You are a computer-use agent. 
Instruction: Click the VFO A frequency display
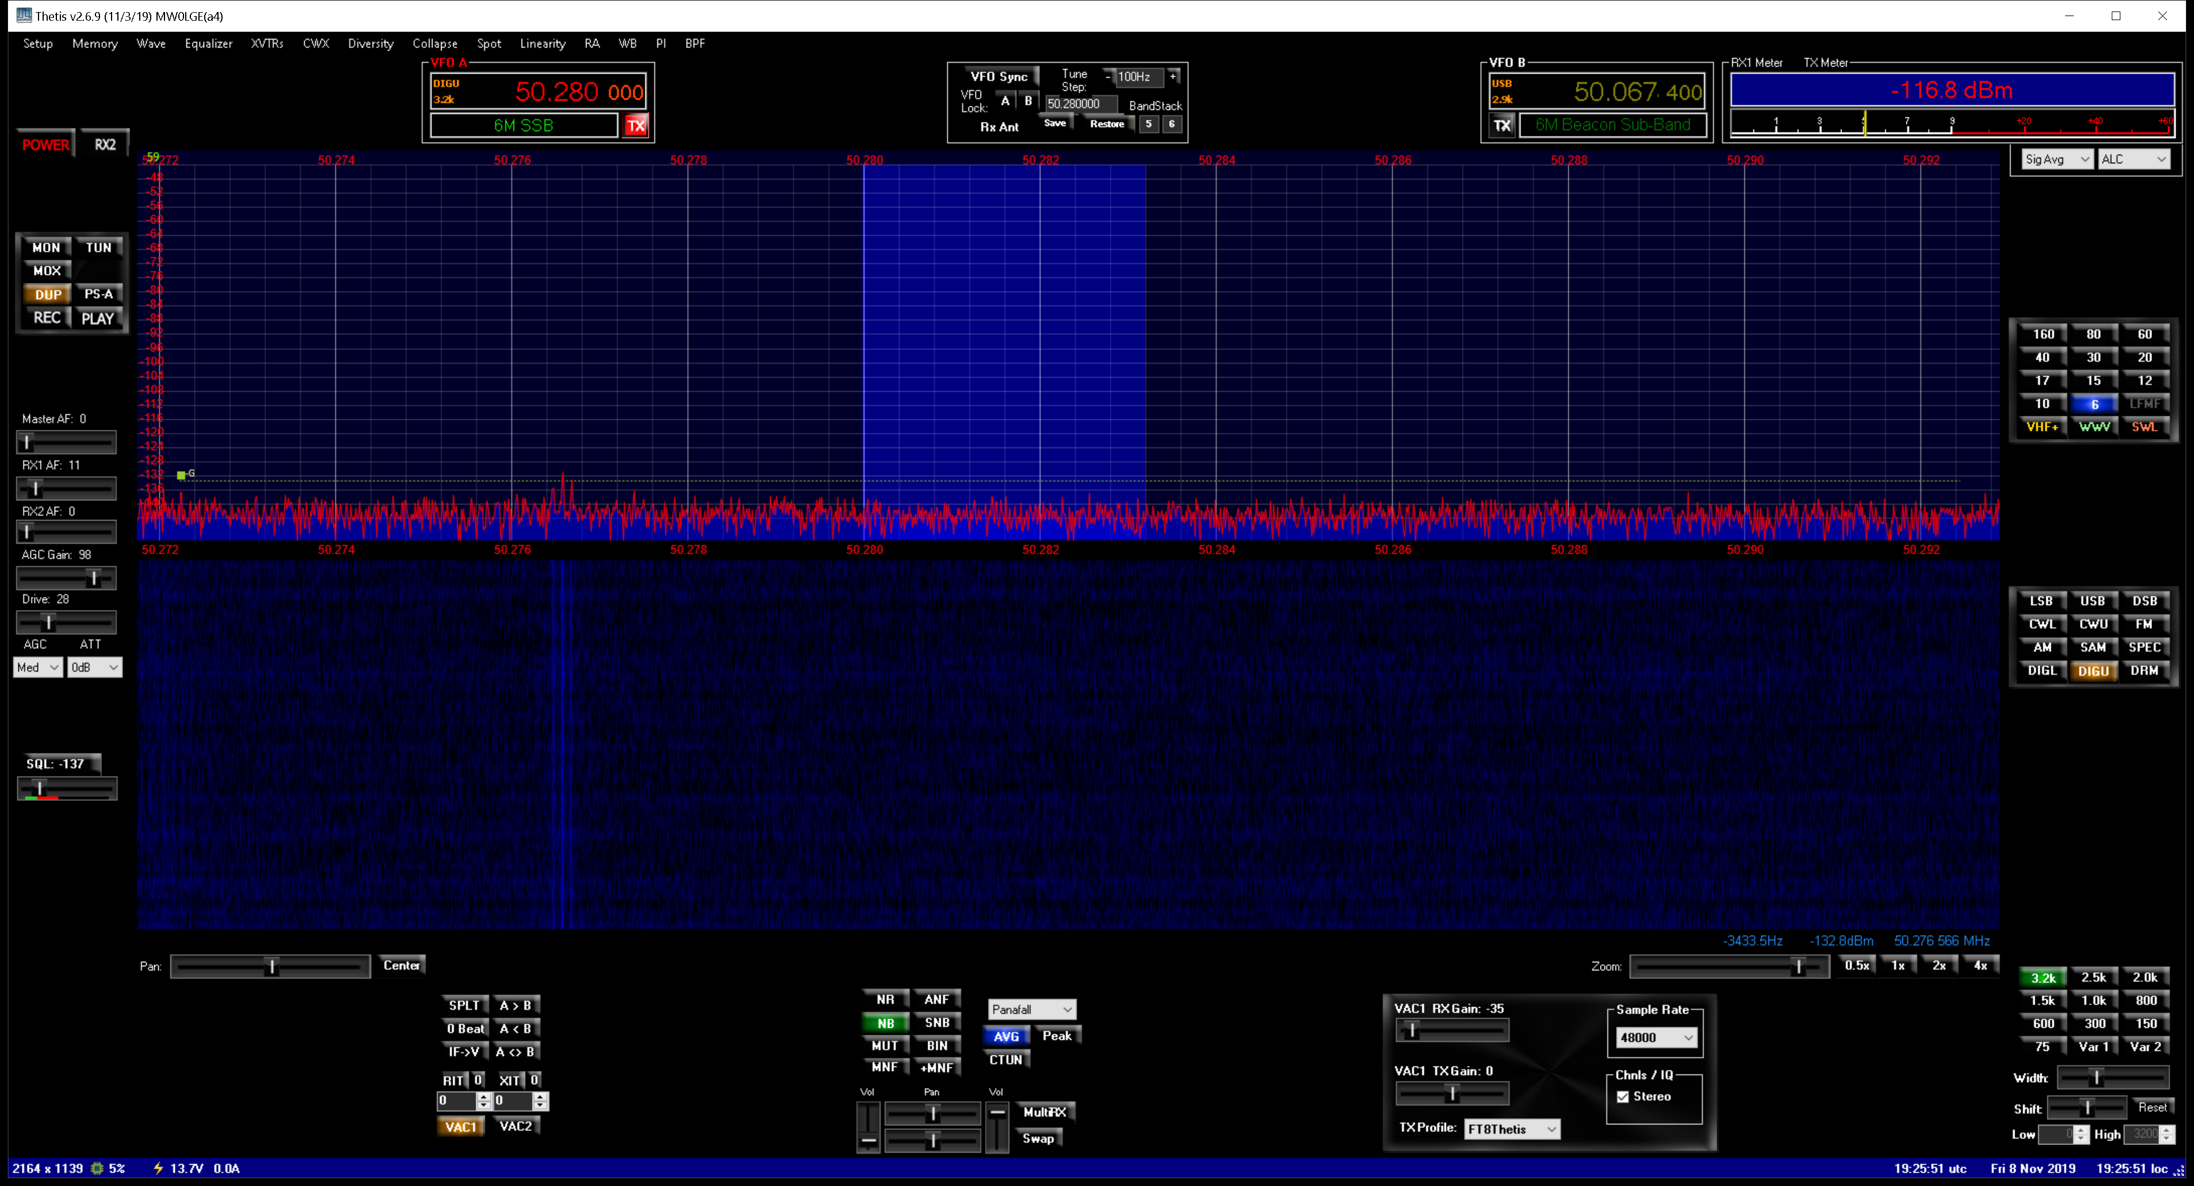click(x=579, y=92)
